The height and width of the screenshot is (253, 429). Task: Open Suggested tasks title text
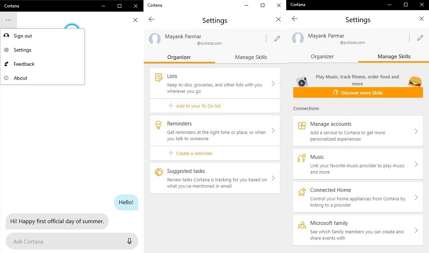[186, 171]
